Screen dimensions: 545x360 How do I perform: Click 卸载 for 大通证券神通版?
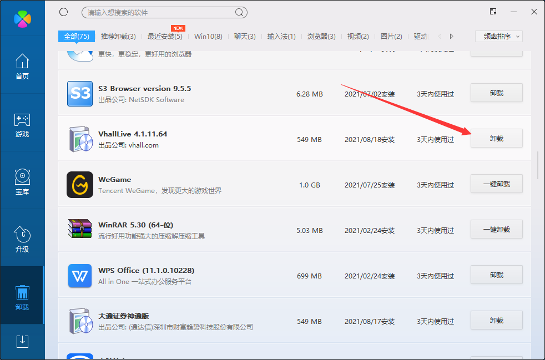pyautogui.click(x=497, y=321)
